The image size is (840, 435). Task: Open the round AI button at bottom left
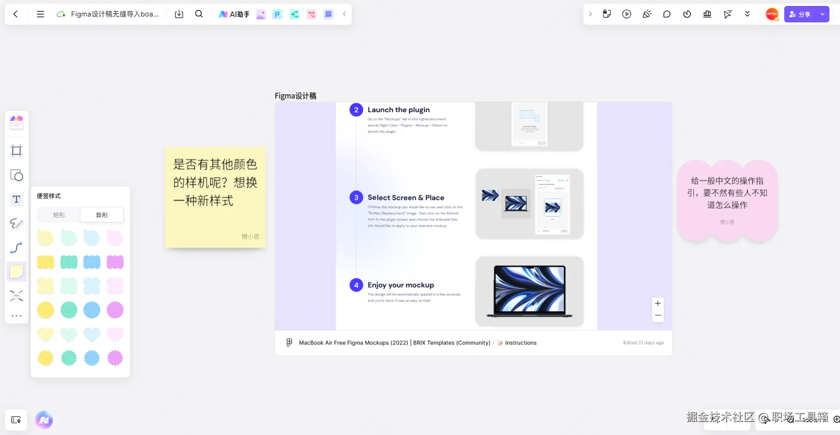44,420
